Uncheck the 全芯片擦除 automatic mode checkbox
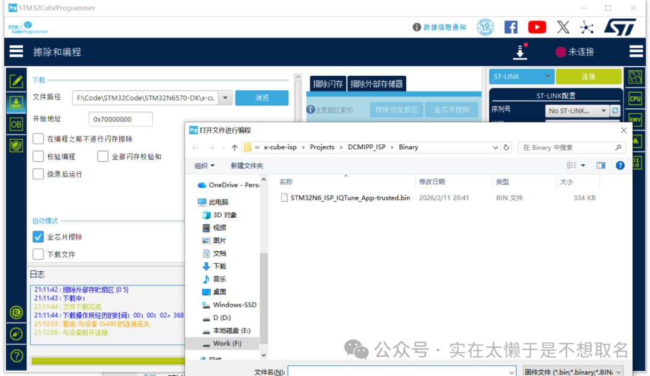 coord(38,236)
